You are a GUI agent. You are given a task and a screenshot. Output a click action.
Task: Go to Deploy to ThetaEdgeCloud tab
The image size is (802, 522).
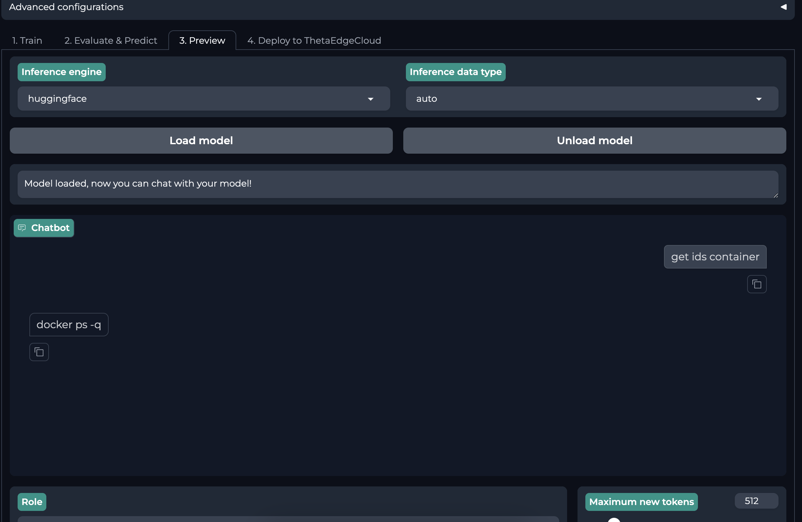click(x=314, y=40)
